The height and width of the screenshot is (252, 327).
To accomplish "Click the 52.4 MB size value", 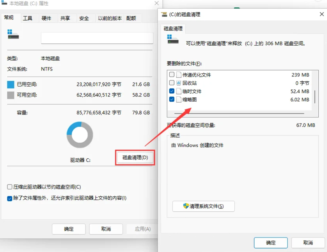I will [300, 91].
